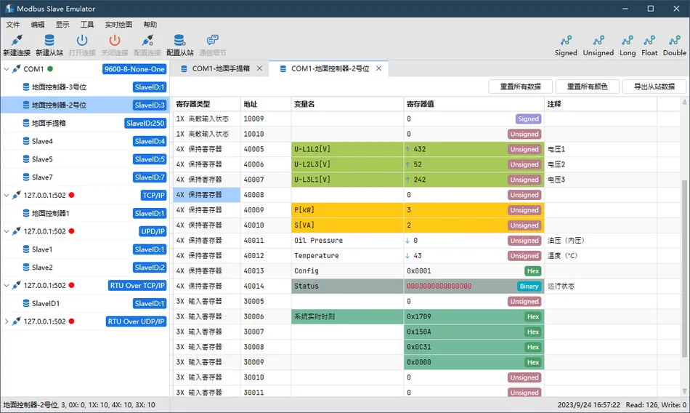
Task: Open the 编辑 menu
Action: click(x=37, y=24)
